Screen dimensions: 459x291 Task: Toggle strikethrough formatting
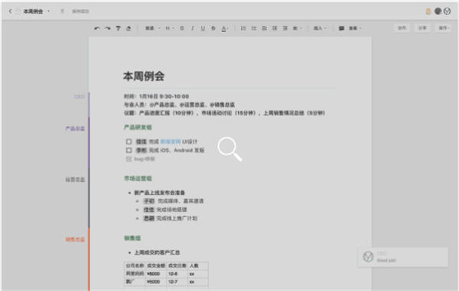click(213, 28)
